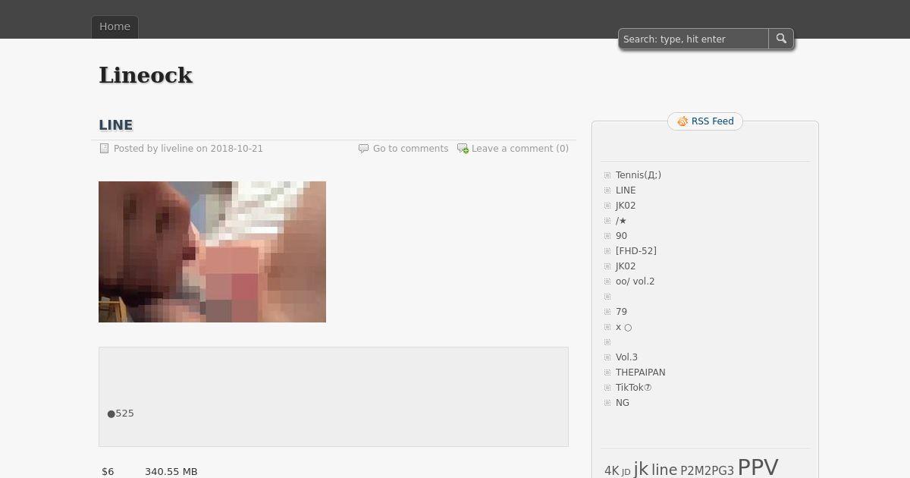
Task: Select the P2M2PG3 tag
Action: 707,471
